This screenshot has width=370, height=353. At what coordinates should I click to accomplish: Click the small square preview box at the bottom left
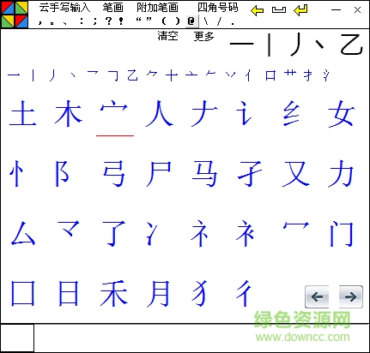point(17,338)
